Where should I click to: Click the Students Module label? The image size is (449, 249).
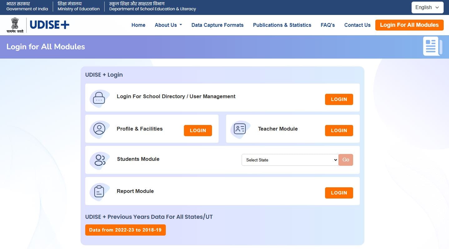coord(138,159)
